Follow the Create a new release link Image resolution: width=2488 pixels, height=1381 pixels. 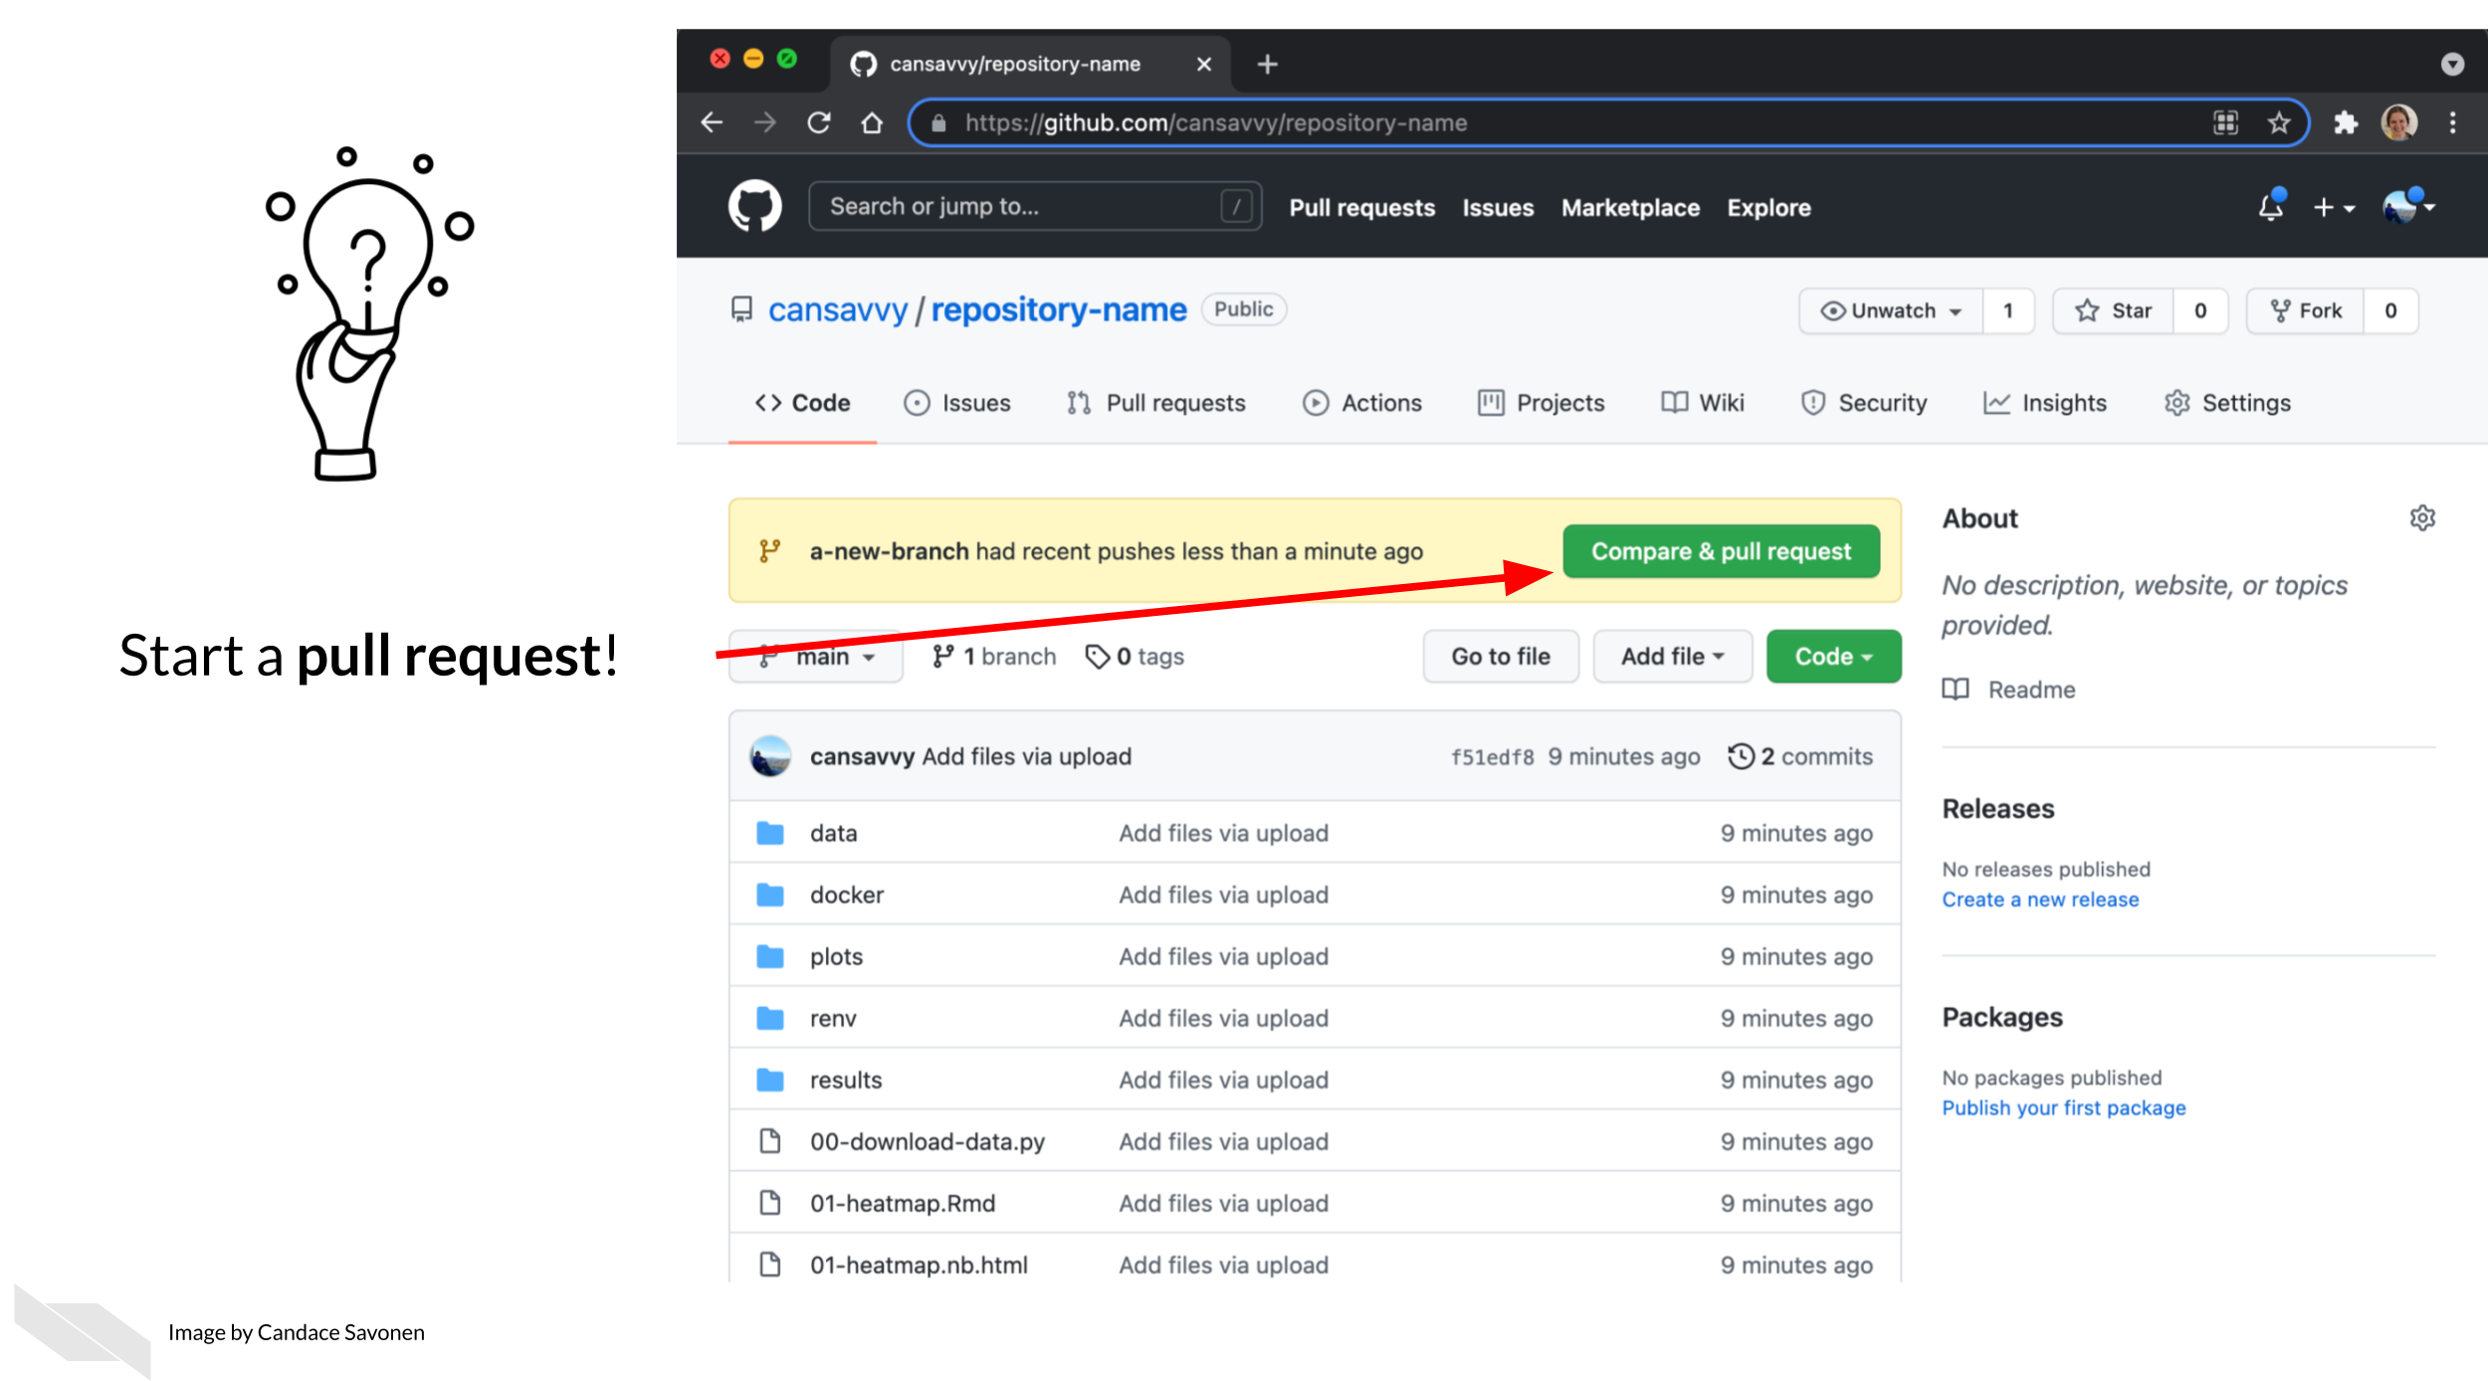click(2040, 899)
